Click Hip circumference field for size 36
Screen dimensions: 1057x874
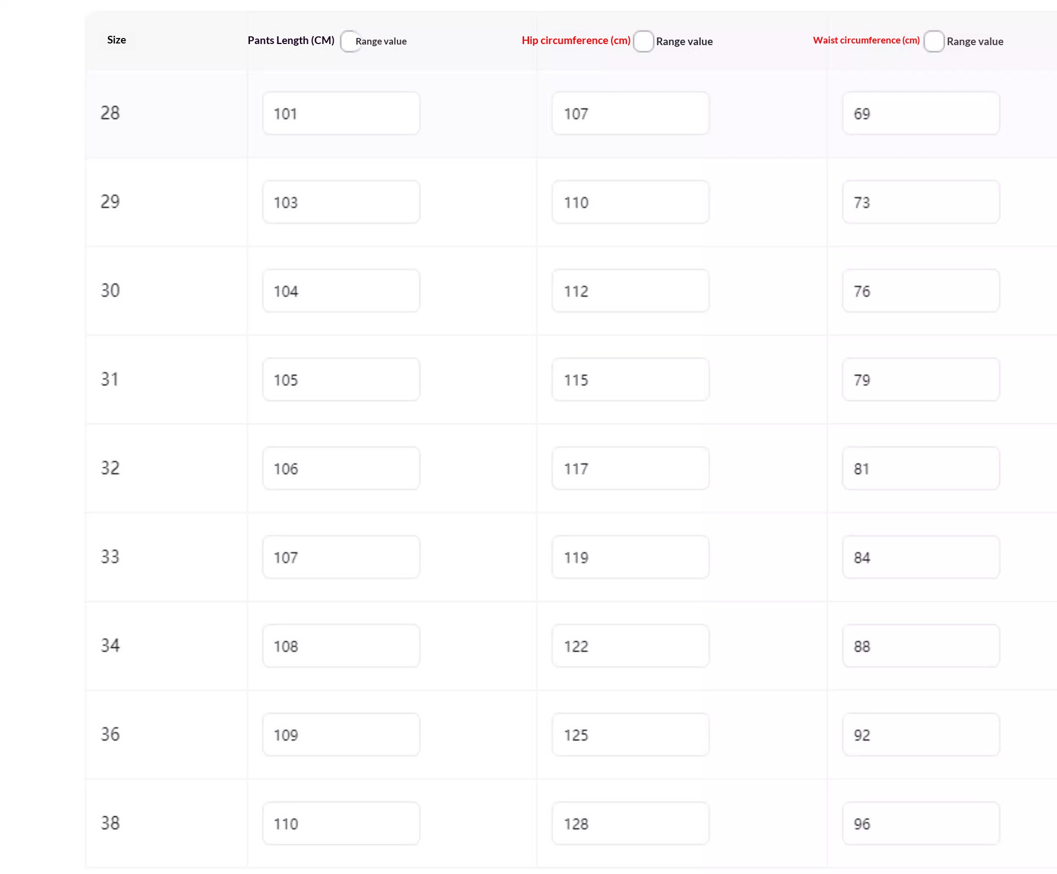tap(630, 735)
